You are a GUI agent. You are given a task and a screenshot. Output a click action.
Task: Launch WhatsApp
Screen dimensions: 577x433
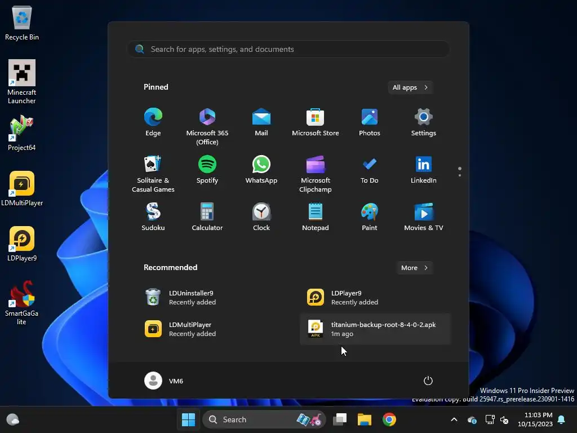(x=261, y=170)
